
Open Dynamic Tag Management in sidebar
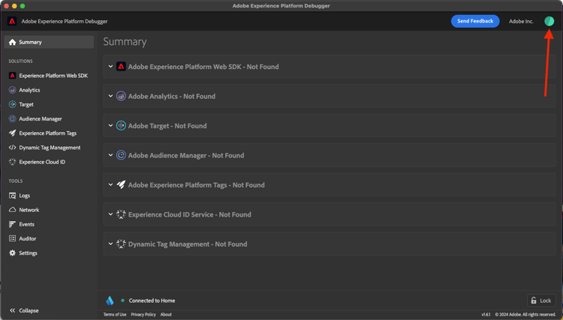pos(49,148)
